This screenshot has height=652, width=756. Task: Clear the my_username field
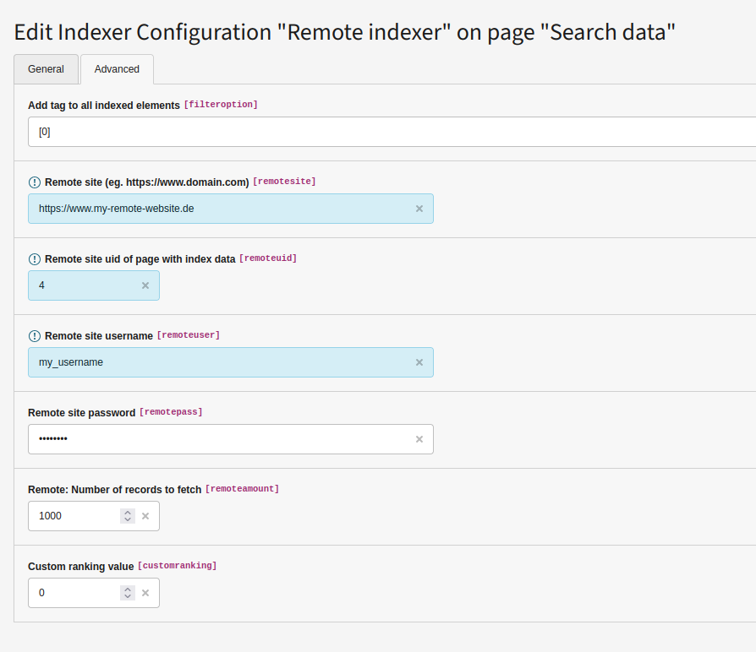tap(419, 362)
